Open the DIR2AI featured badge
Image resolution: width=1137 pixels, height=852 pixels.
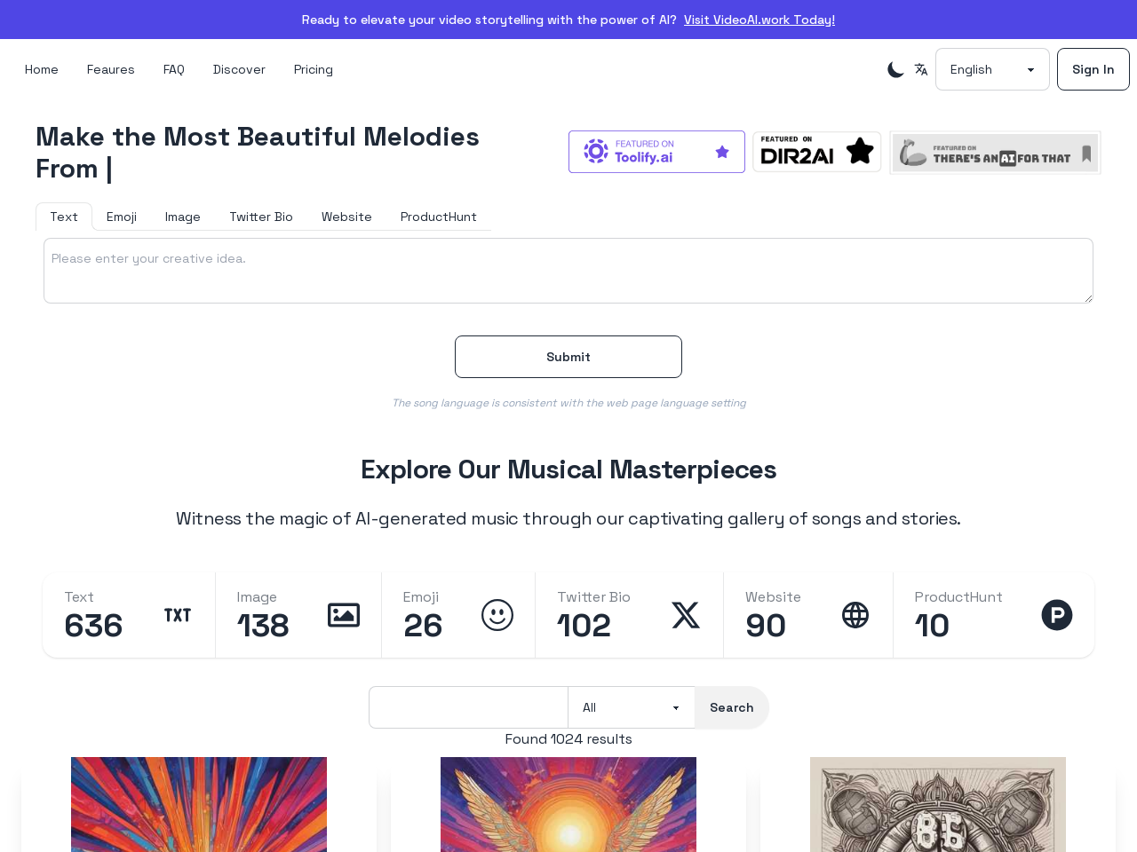816,152
